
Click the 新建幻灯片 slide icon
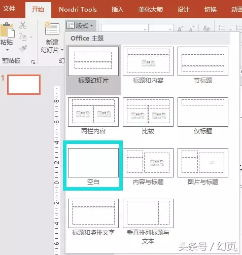[x=52, y=29]
